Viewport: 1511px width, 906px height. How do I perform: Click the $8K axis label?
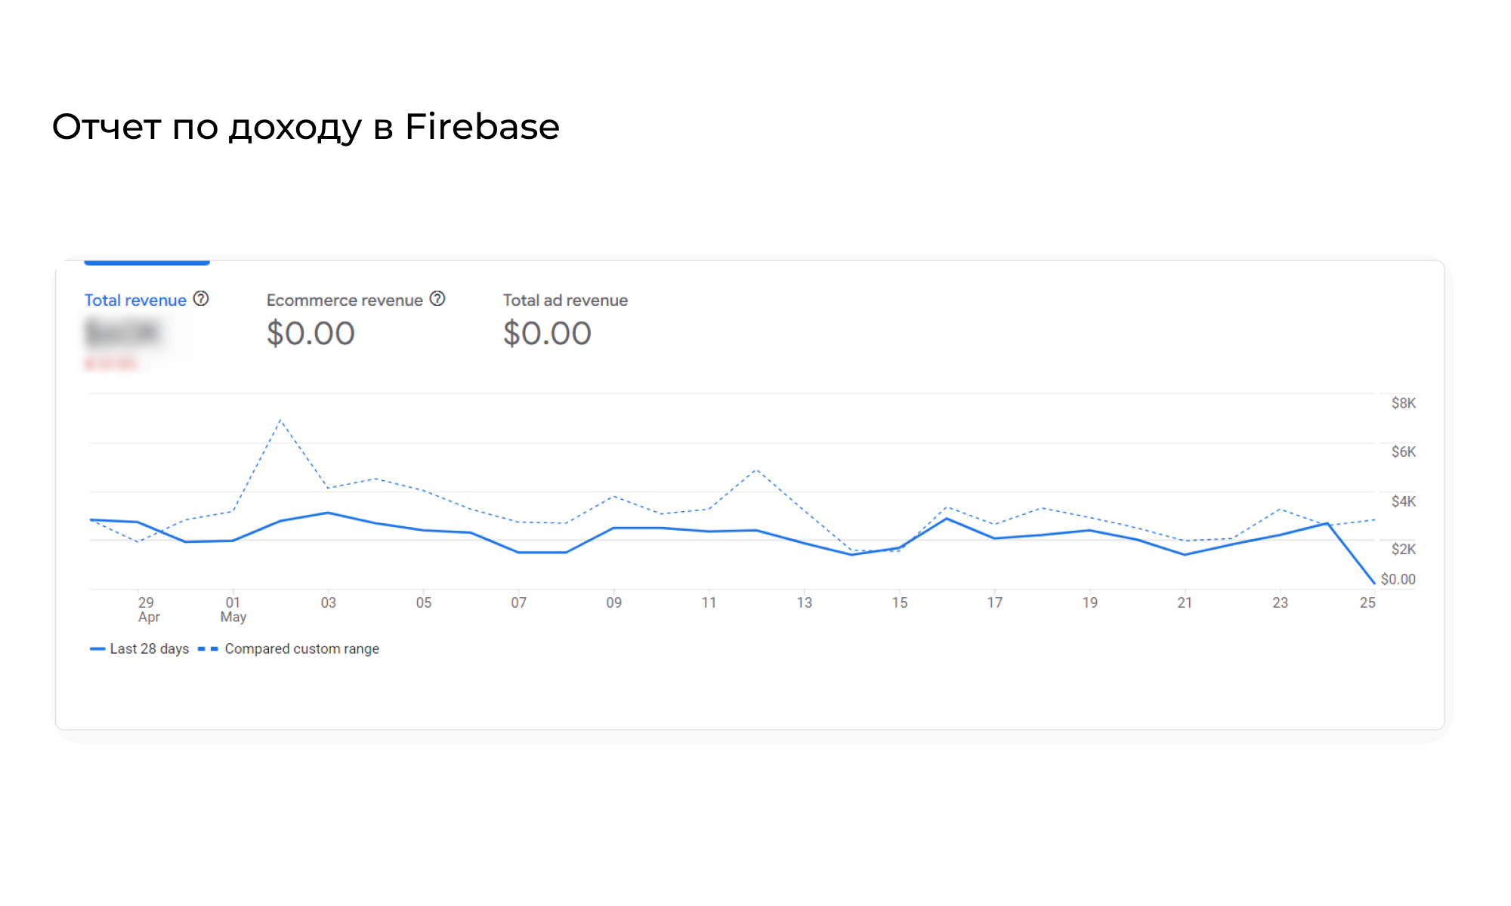tap(1403, 403)
